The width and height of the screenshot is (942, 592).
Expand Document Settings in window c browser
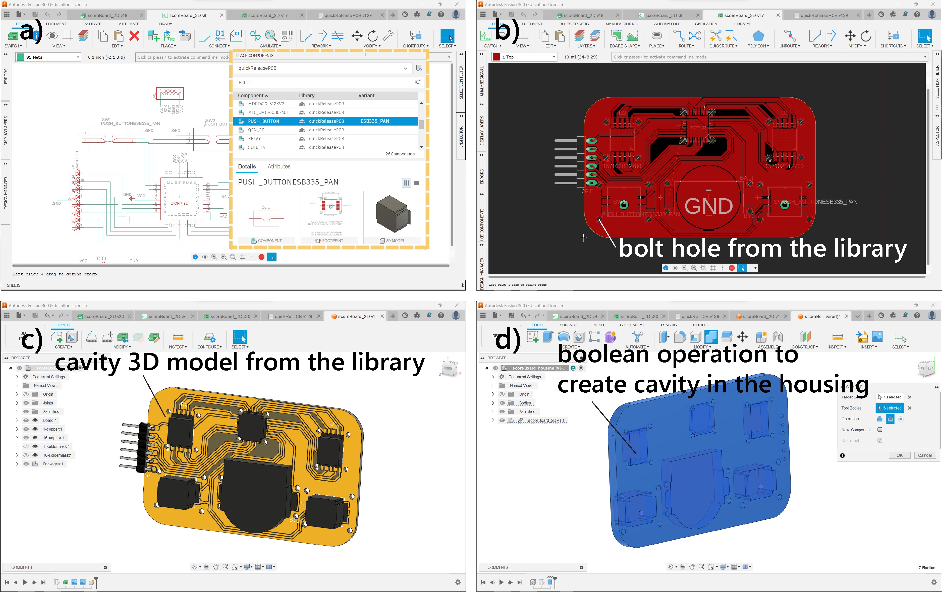tap(16, 377)
